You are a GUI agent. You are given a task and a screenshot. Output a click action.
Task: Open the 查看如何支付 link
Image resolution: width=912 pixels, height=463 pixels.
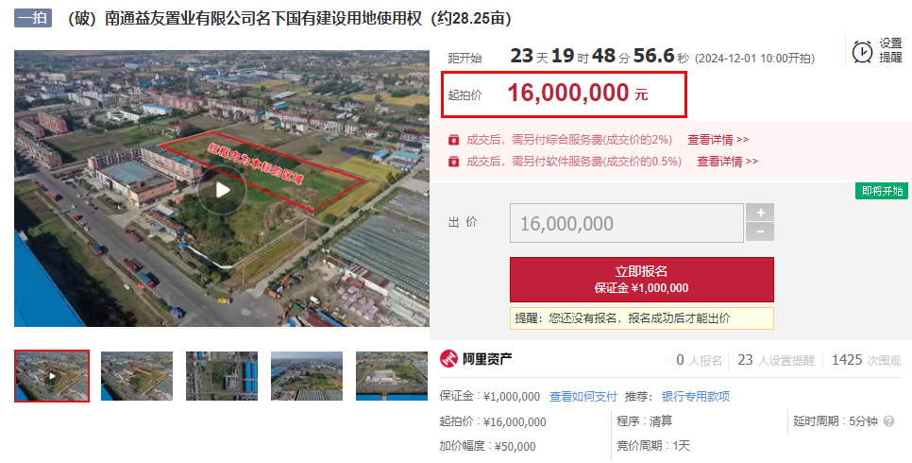point(583,397)
